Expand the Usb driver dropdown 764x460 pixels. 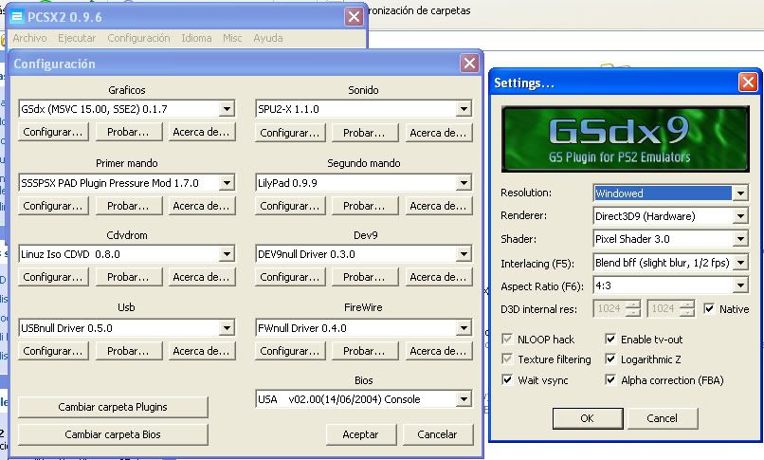click(227, 328)
